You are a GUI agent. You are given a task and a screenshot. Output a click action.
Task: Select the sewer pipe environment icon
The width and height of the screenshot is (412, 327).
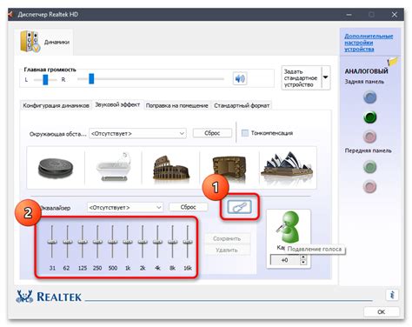56,168
